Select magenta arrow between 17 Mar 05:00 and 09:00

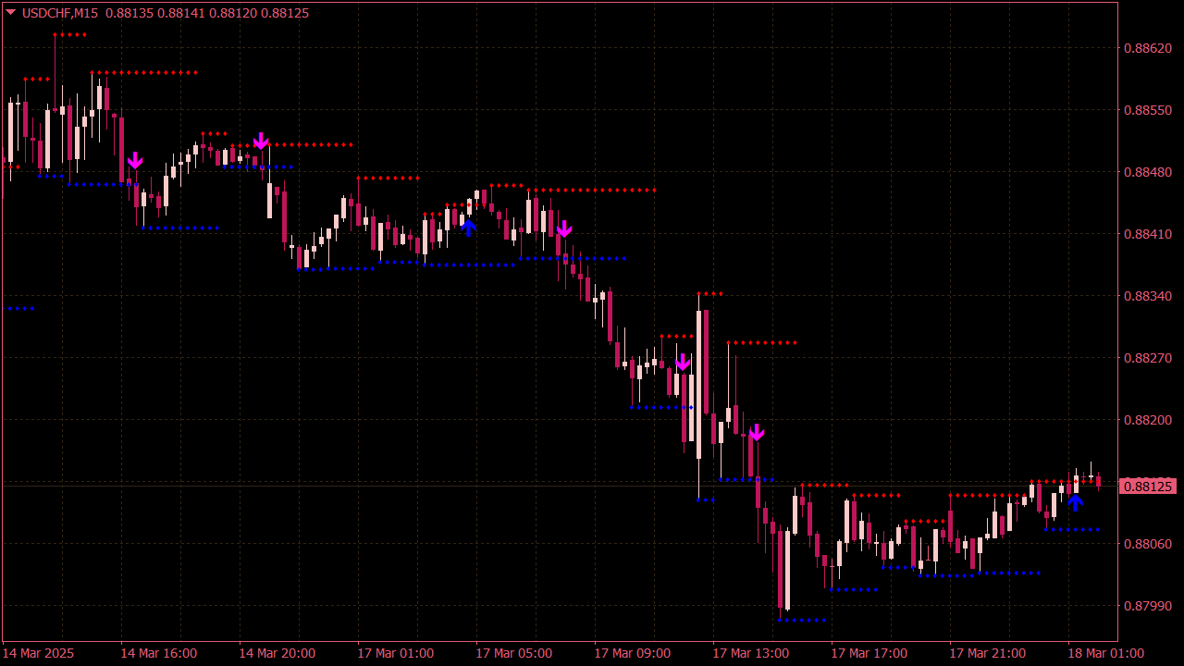[x=564, y=228]
